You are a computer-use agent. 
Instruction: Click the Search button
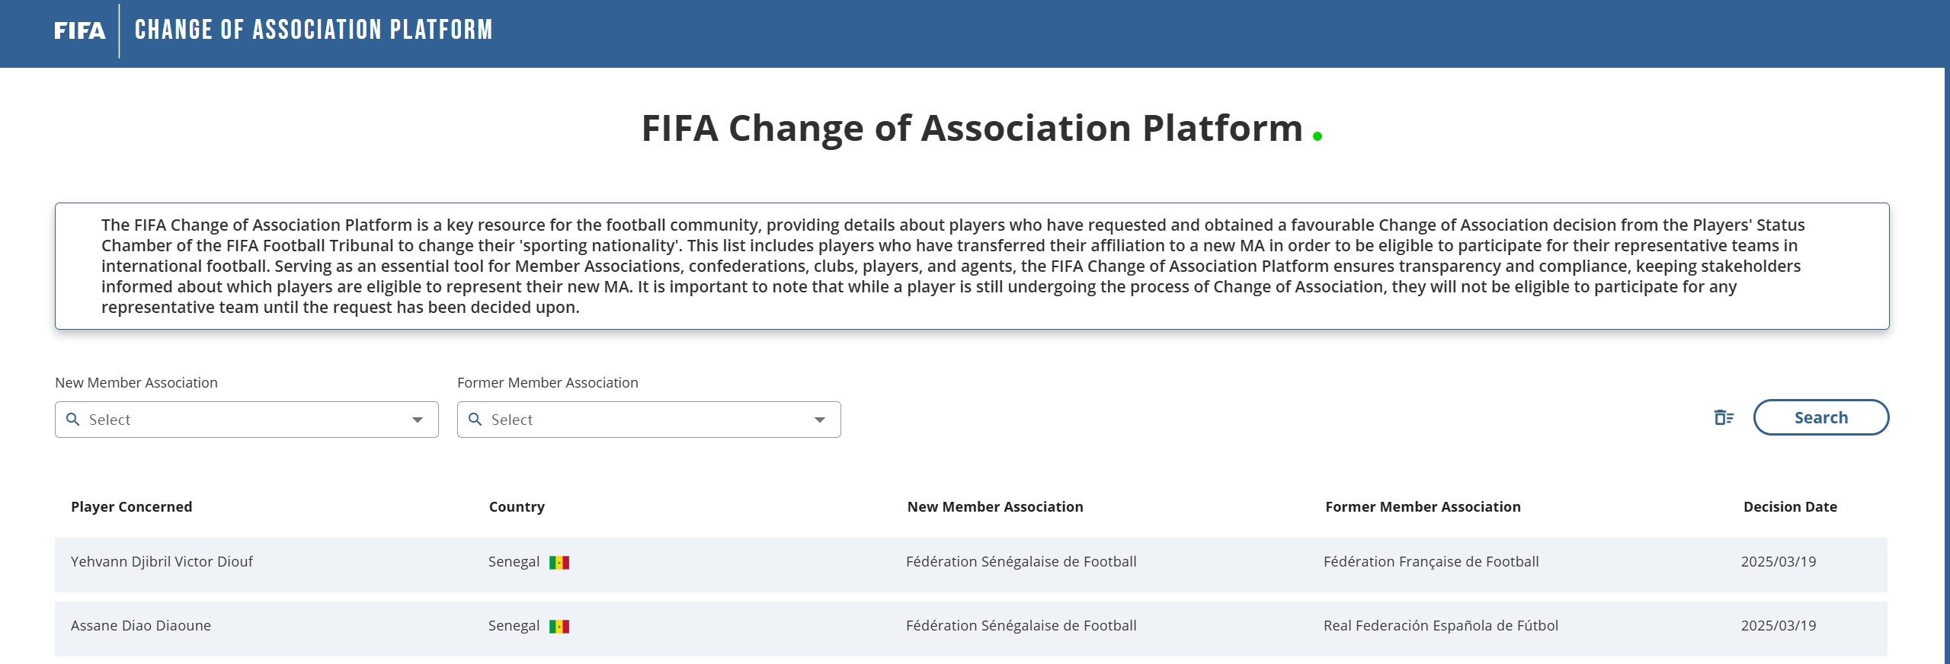[1821, 417]
